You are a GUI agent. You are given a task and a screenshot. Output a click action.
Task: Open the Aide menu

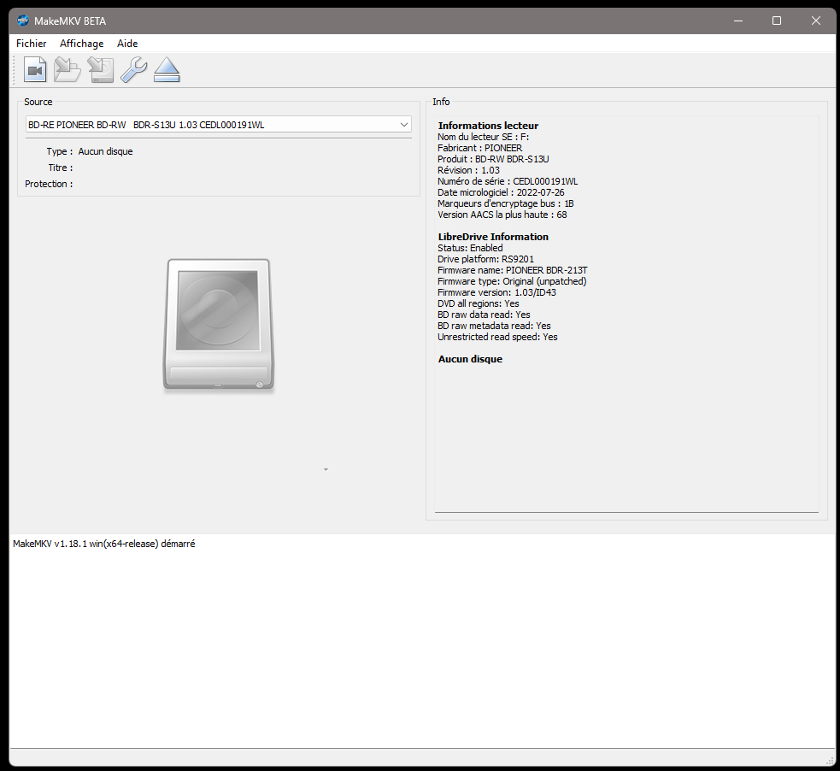pyautogui.click(x=127, y=44)
